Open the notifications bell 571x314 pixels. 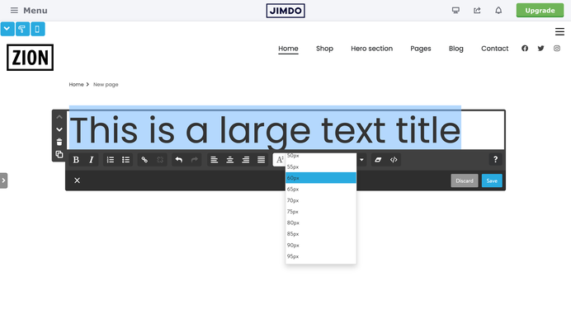498,10
